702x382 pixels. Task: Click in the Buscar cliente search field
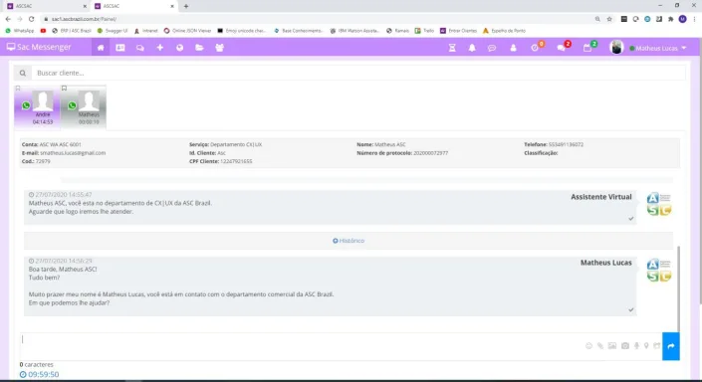pos(358,73)
